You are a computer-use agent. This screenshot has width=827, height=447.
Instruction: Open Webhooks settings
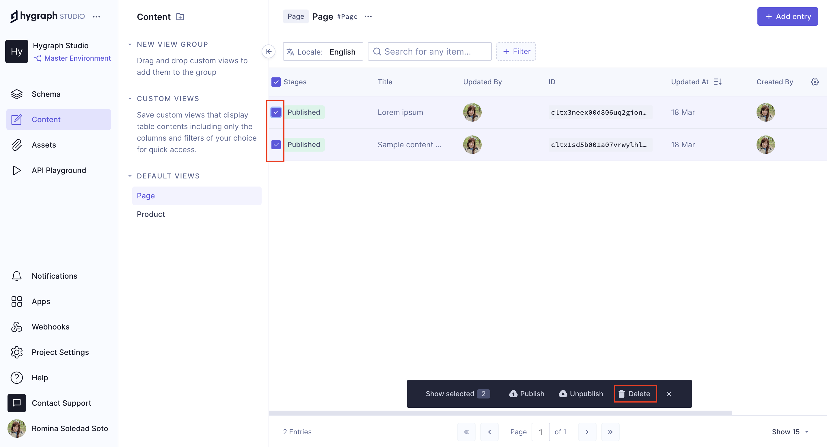51,326
